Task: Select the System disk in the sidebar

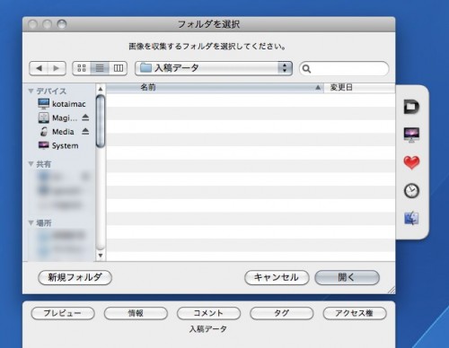Action: (58, 145)
